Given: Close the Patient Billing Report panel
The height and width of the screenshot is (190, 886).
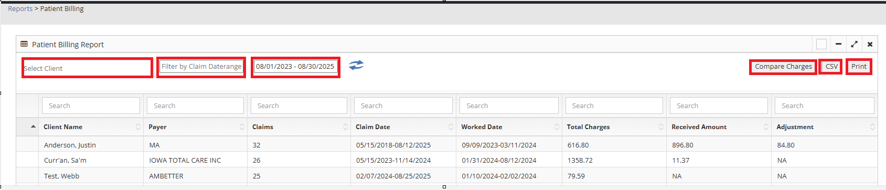Looking at the screenshot, I should [870, 45].
